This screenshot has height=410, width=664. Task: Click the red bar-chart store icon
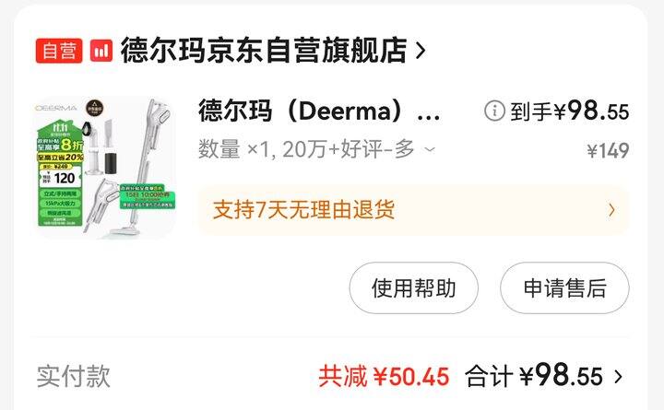coord(101,51)
